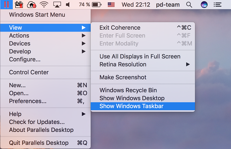231x149 pixels.
Task: Click Enter Modality item
Action: tap(143, 43)
